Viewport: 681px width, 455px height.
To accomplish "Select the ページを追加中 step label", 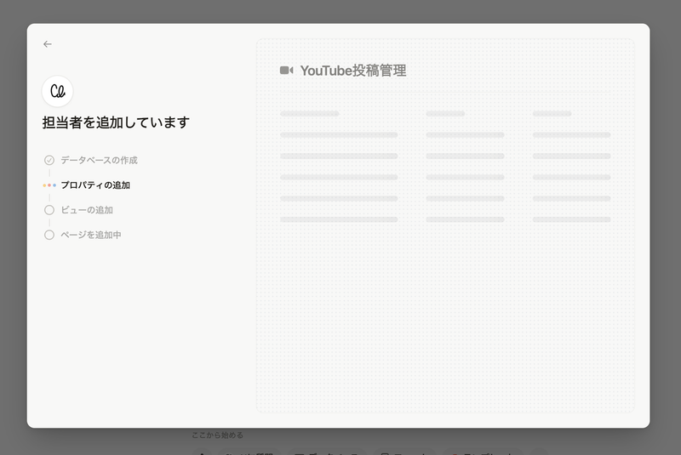I will click(x=91, y=235).
